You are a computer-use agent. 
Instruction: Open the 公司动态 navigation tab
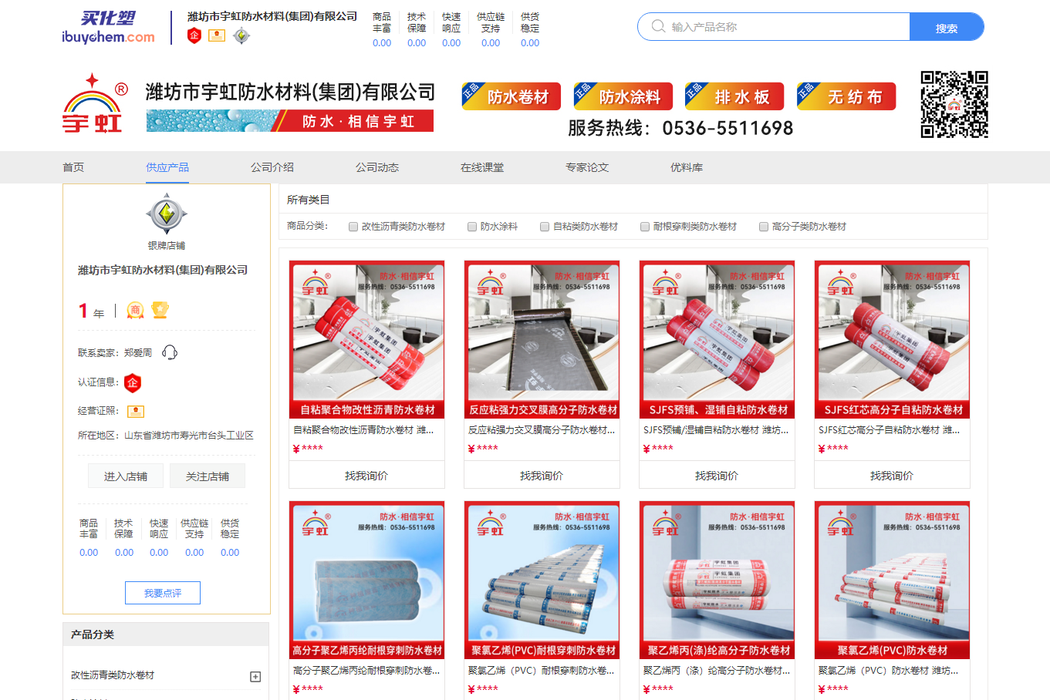coord(377,167)
